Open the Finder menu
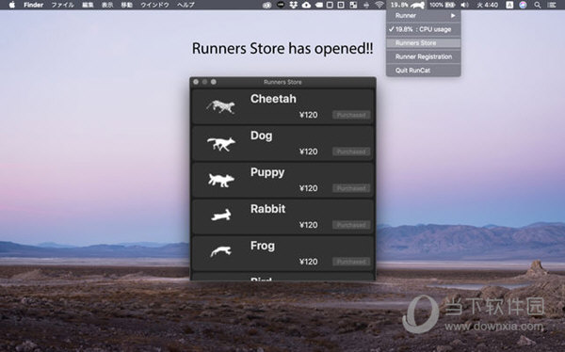Image resolution: width=565 pixels, height=352 pixels. 34,5
